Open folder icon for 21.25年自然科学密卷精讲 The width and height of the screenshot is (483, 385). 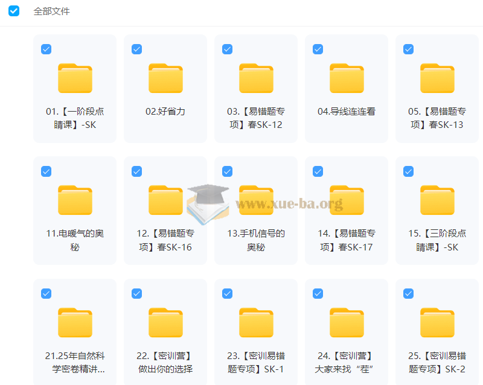(75, 322)
